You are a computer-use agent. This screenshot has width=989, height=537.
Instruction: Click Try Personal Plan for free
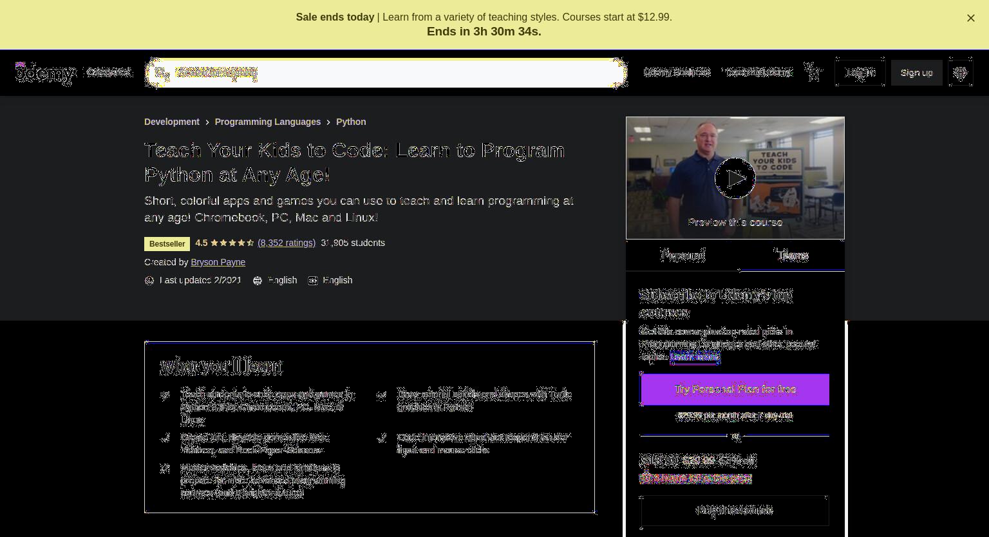(735, 390)
